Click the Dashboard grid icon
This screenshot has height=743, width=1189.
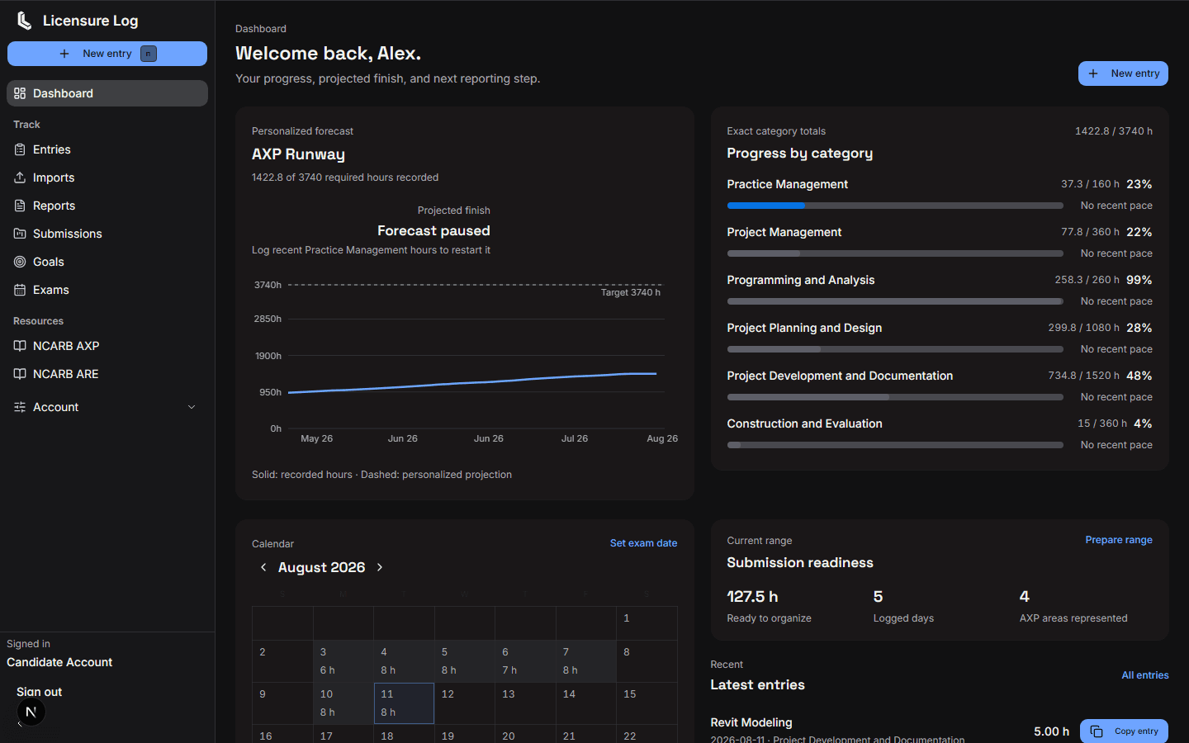click(x=20, y=93)
